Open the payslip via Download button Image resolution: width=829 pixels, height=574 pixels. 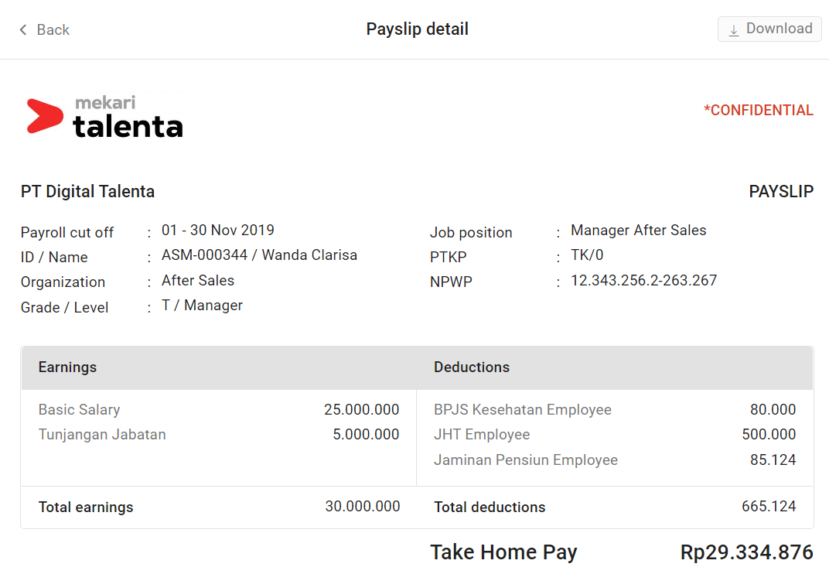point(769,29)
